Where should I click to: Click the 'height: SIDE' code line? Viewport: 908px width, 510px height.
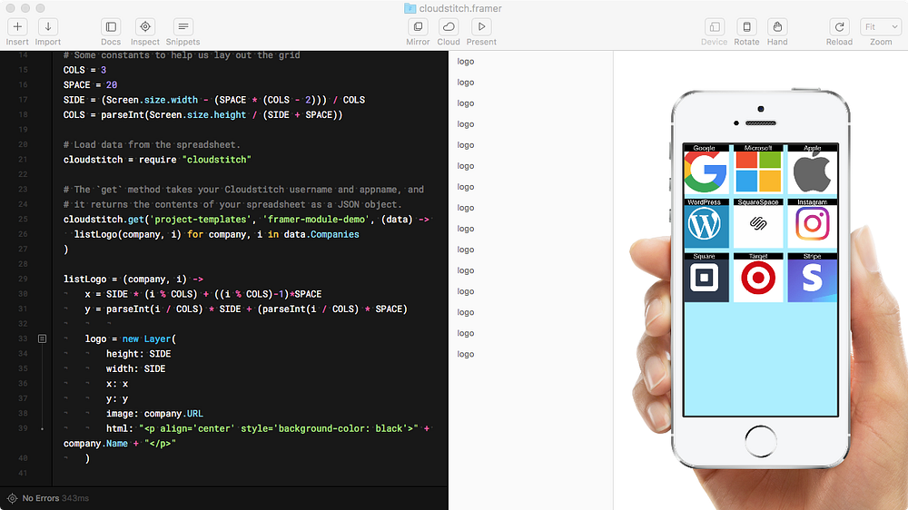[x=138, y=354]
